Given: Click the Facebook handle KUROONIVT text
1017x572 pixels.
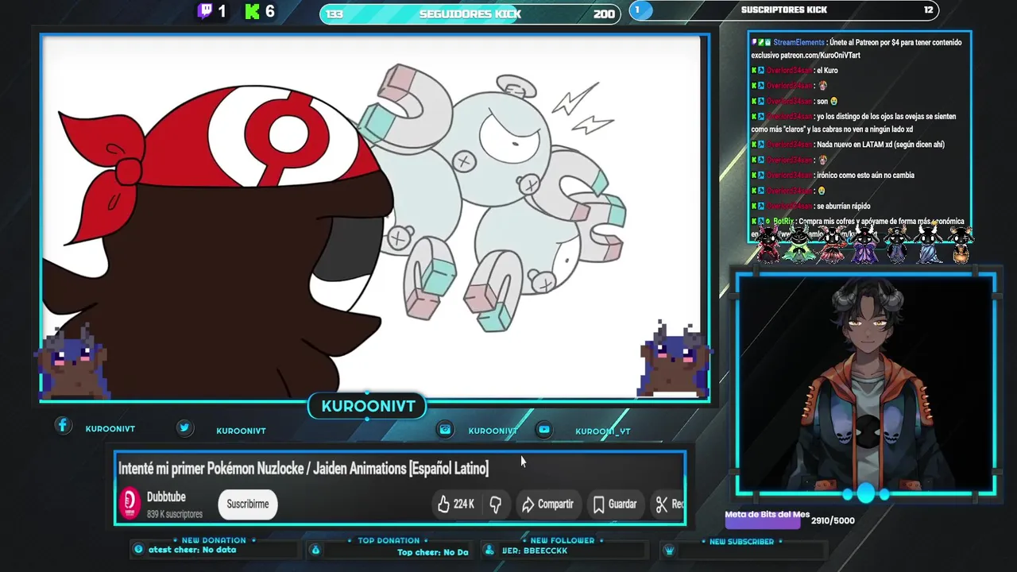Looking at the screenshot, I should click(110, 429).
